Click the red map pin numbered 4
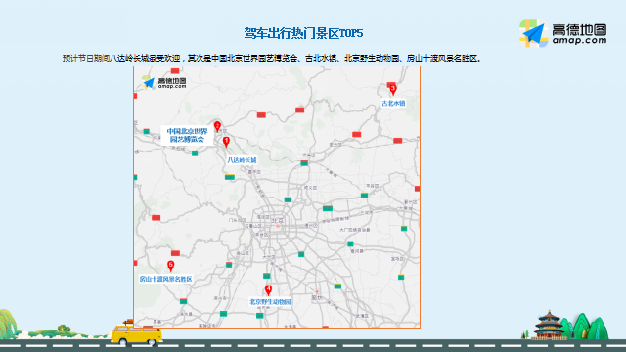Image resolution: width=626 pixels, height=352 pixels. [x=268, y=290]
